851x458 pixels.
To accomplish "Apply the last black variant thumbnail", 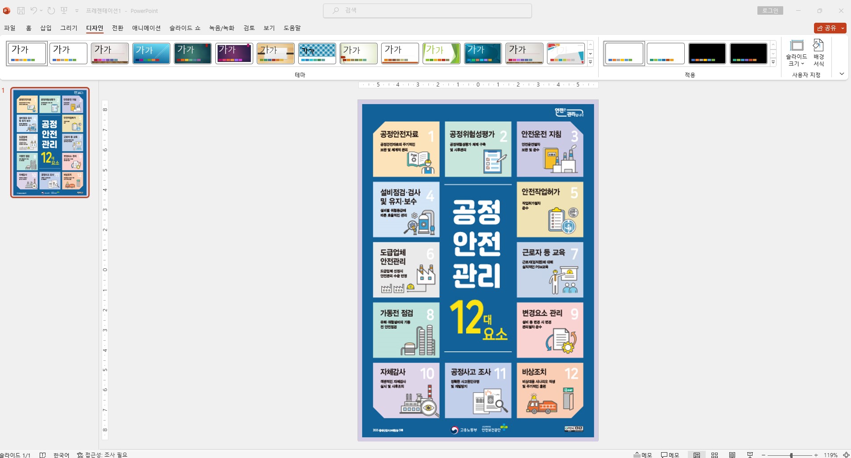I will click(x=748, y=54).
